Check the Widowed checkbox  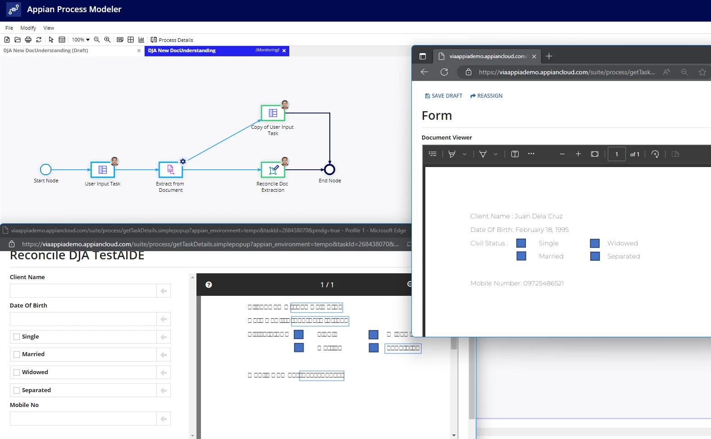click(x=17, y=372)
